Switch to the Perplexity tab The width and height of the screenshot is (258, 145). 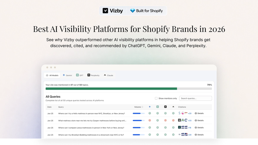point(93,75)
